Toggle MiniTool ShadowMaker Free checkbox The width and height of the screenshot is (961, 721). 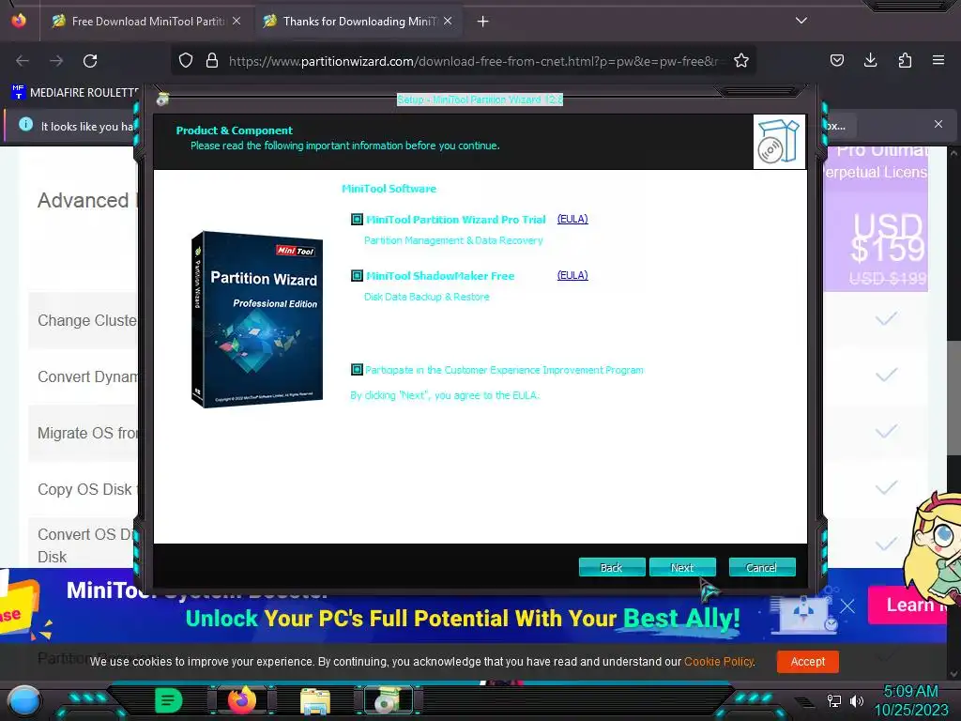357,276
